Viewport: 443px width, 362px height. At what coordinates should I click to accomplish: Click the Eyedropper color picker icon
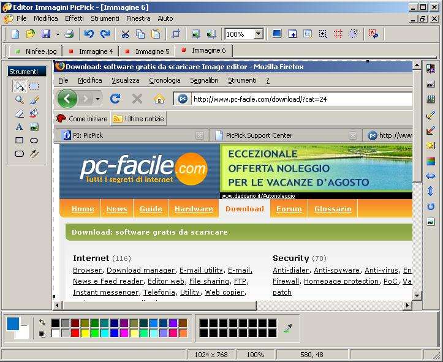coord(288,328)
